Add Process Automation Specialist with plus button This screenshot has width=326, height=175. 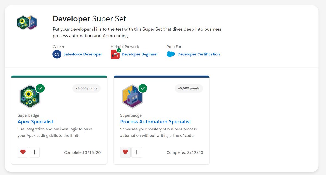click(137, 152)
